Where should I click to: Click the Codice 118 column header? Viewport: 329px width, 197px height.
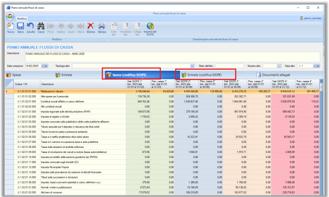coord(22,84)
